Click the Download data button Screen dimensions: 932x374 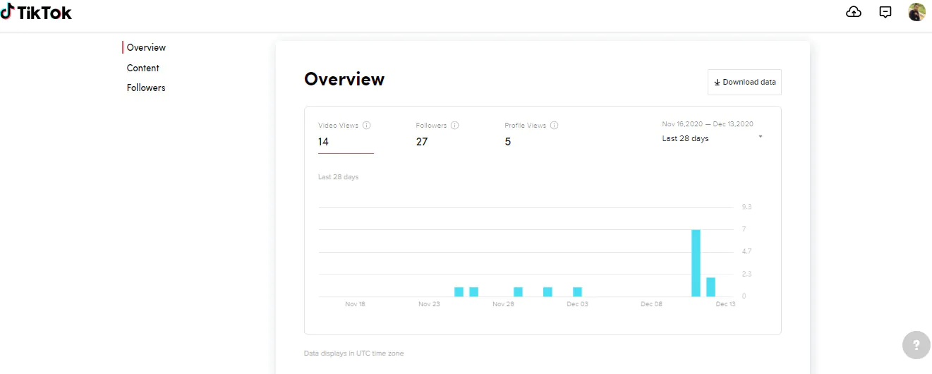point(744,82)
